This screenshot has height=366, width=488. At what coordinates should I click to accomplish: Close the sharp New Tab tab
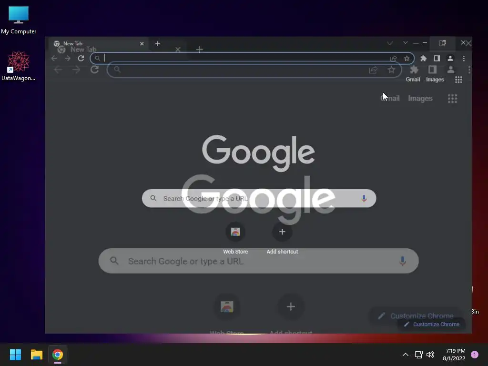142,43
